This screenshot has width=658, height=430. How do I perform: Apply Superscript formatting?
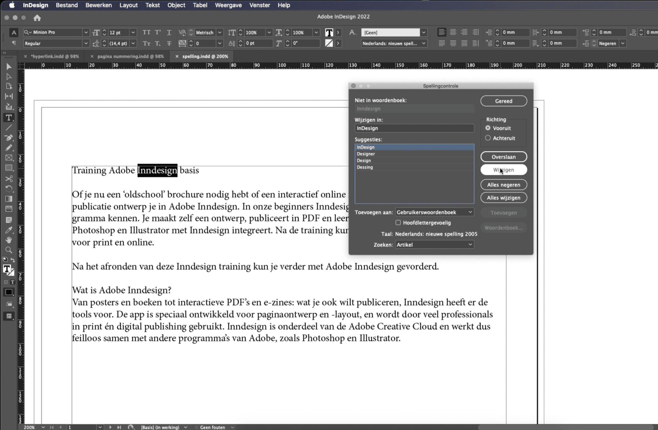158,32
